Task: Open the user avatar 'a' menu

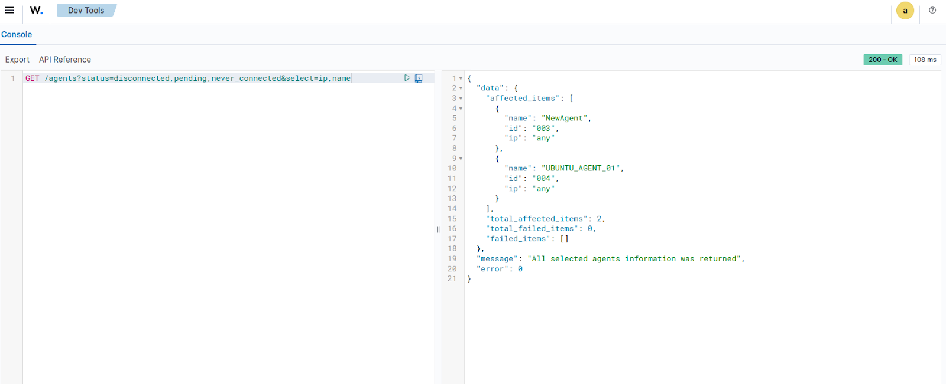Action: click(905, 11)
